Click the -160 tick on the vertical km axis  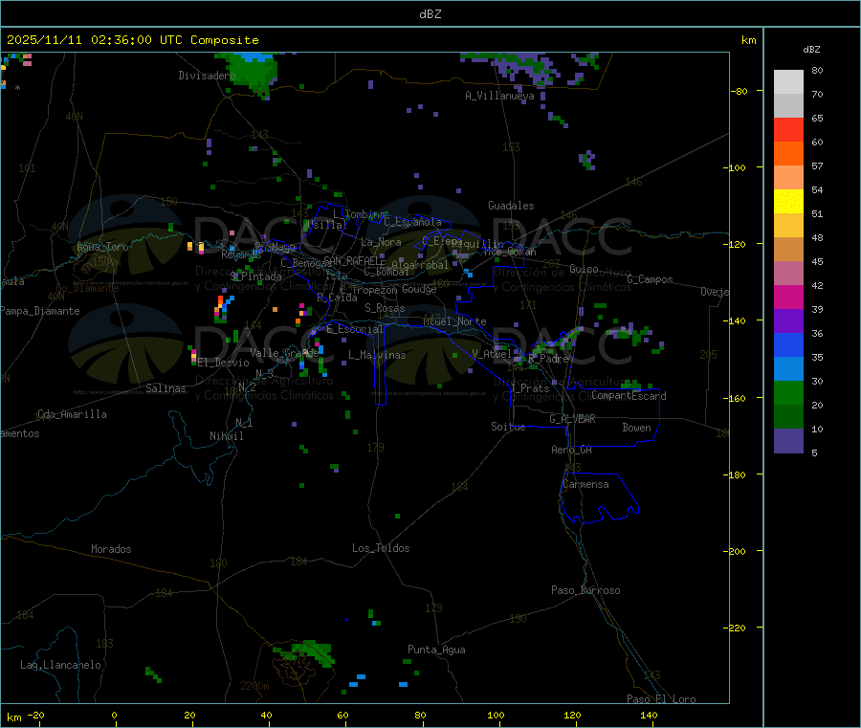click(x=735, y=398)
